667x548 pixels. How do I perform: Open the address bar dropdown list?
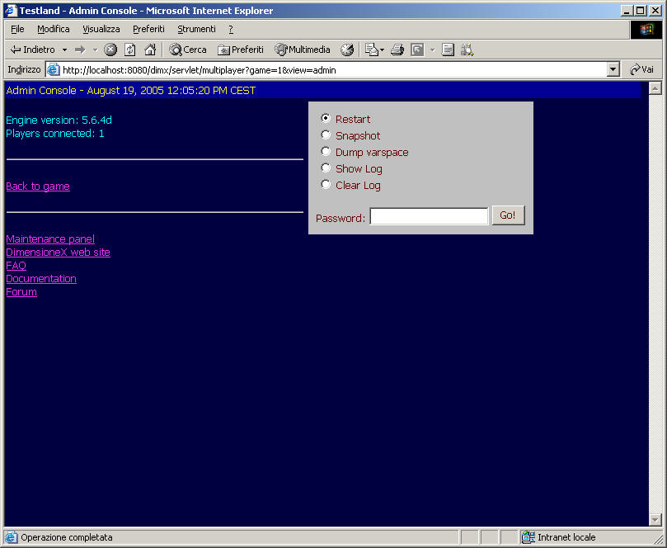[x=613, y=69]
